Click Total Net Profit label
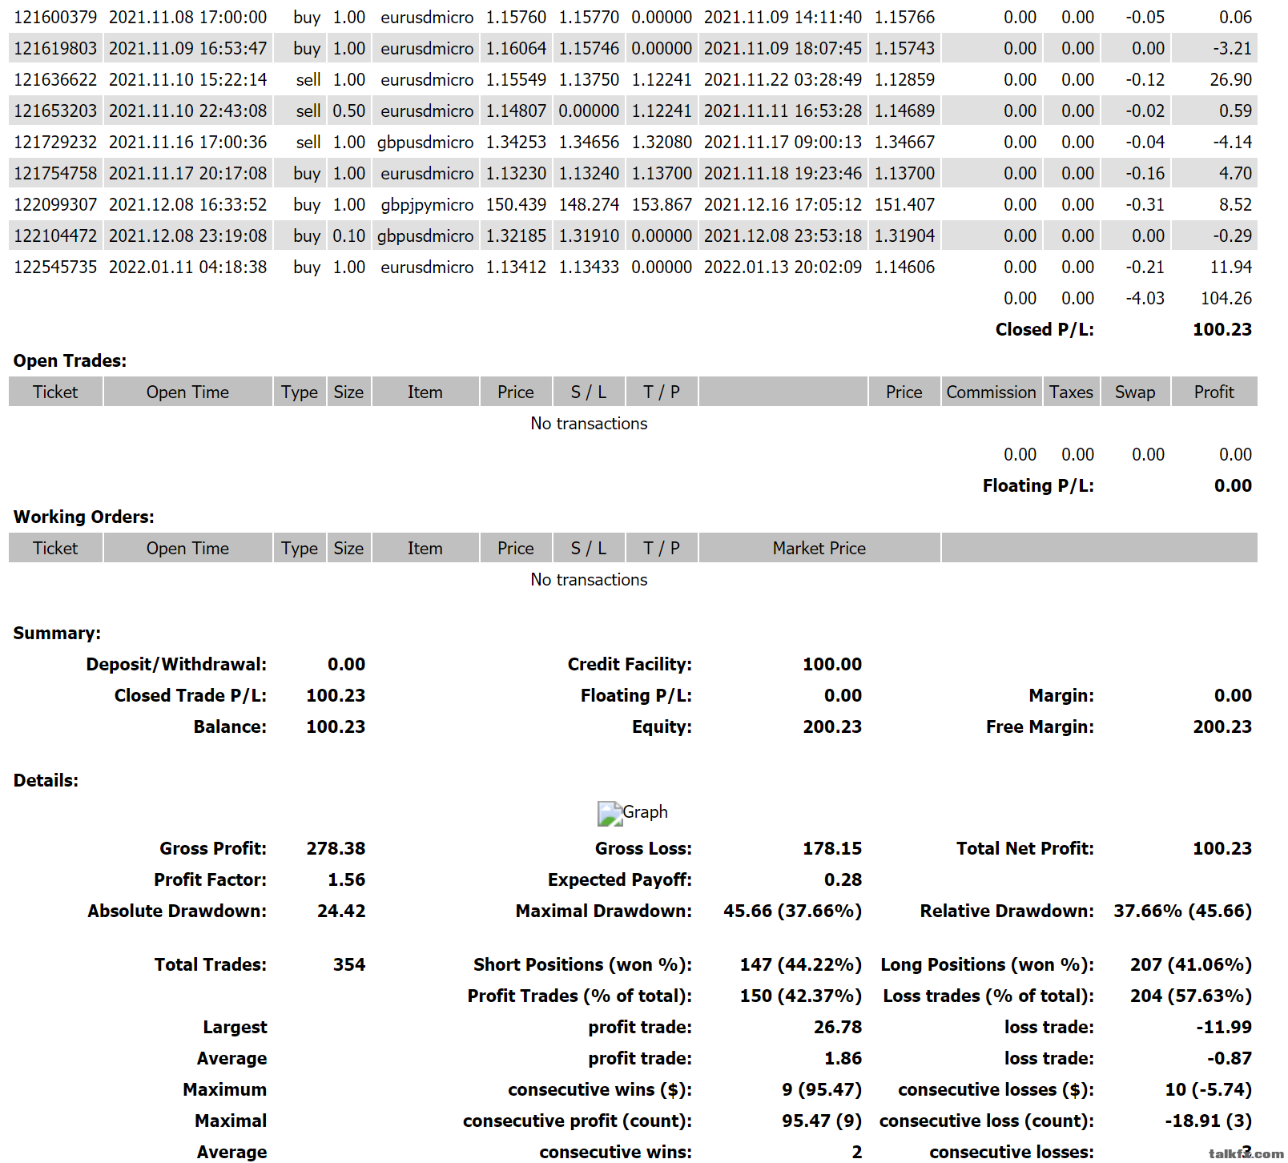This screenshot has height=1163, width=1288. pos(1025,848)
